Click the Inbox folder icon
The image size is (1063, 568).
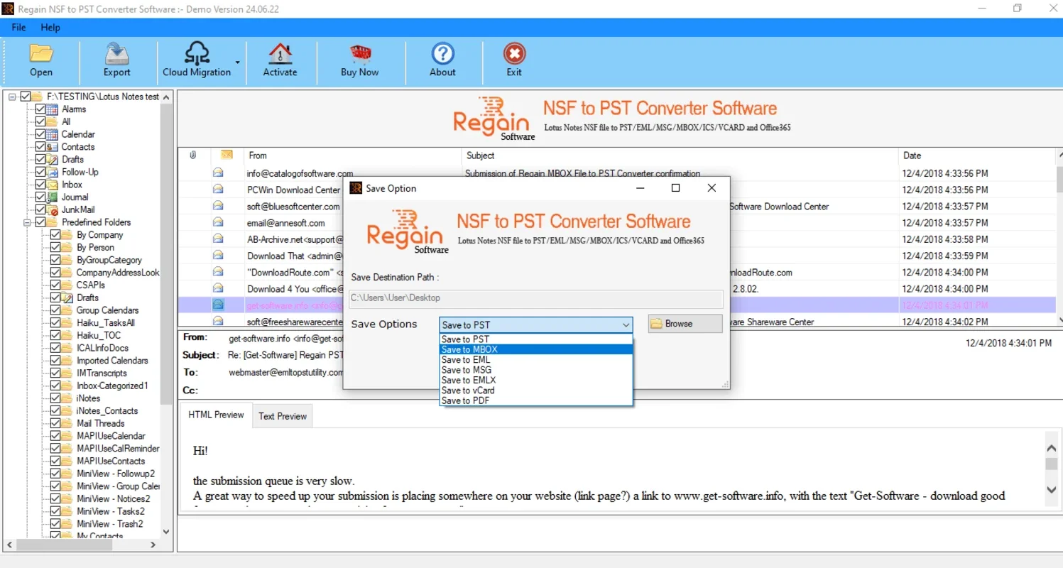point(52,185)
